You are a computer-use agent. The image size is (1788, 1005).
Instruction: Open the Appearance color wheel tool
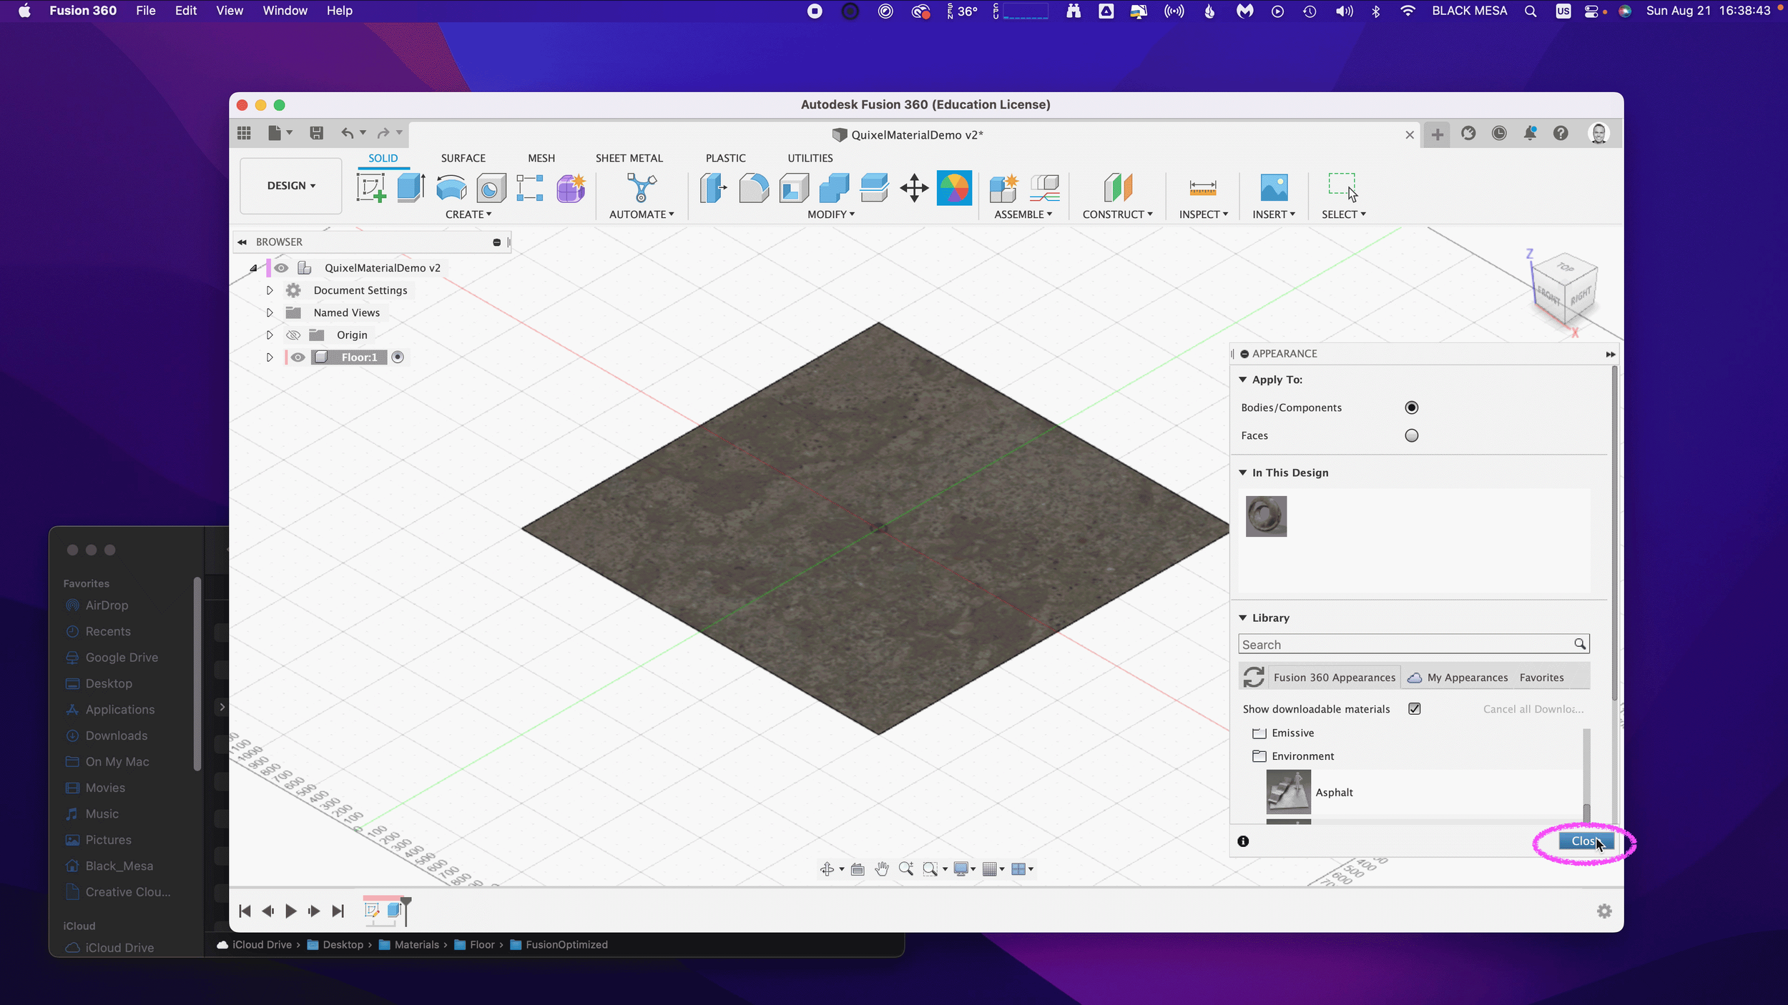coord(954,188)
